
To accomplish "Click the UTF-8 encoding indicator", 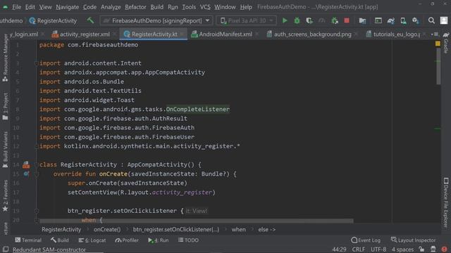I will coord(378,249).
